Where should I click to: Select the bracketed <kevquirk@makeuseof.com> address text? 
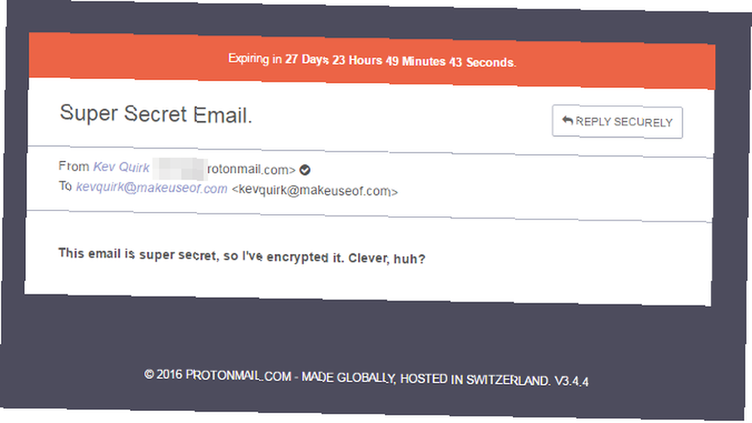click(x=314, y=191)
